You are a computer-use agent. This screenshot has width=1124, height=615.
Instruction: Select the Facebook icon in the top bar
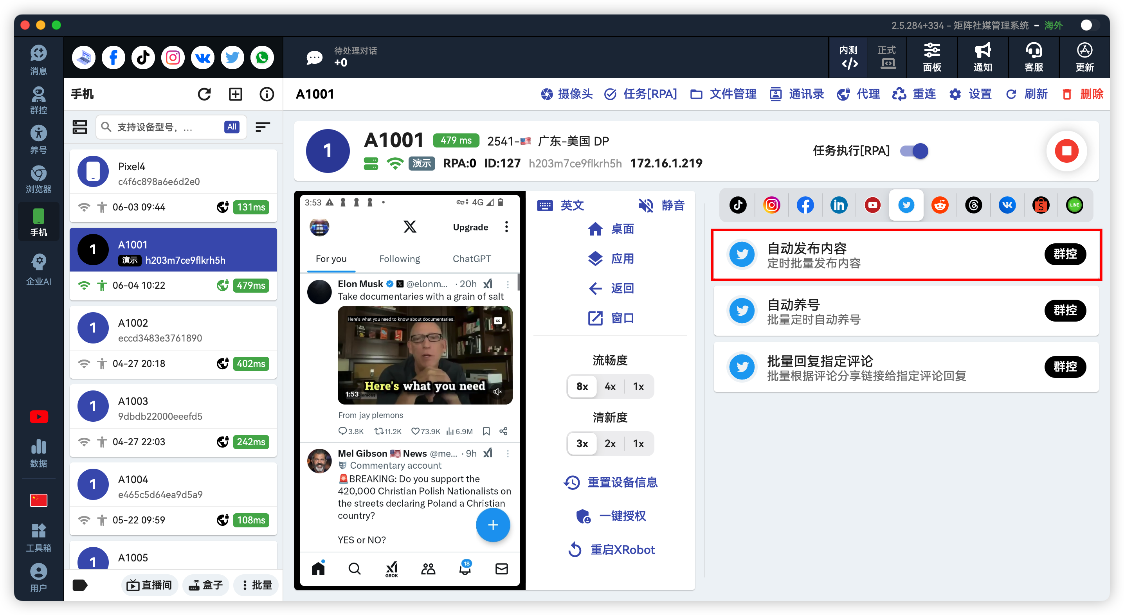(113, 57)
